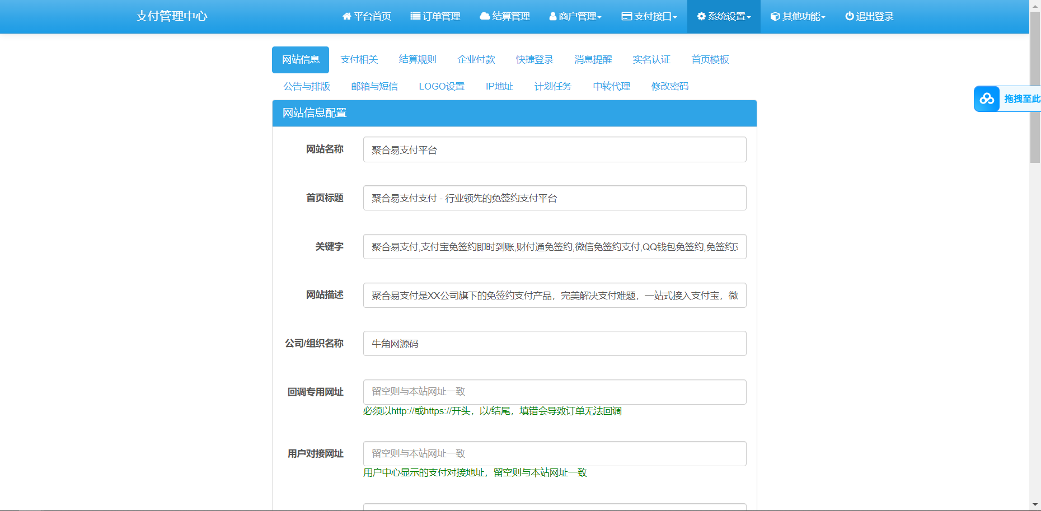Click the scrollbar up arrow
The width and height of the screenshot is (1041, 511).
pyautogui.click(x=1035, y=5)
